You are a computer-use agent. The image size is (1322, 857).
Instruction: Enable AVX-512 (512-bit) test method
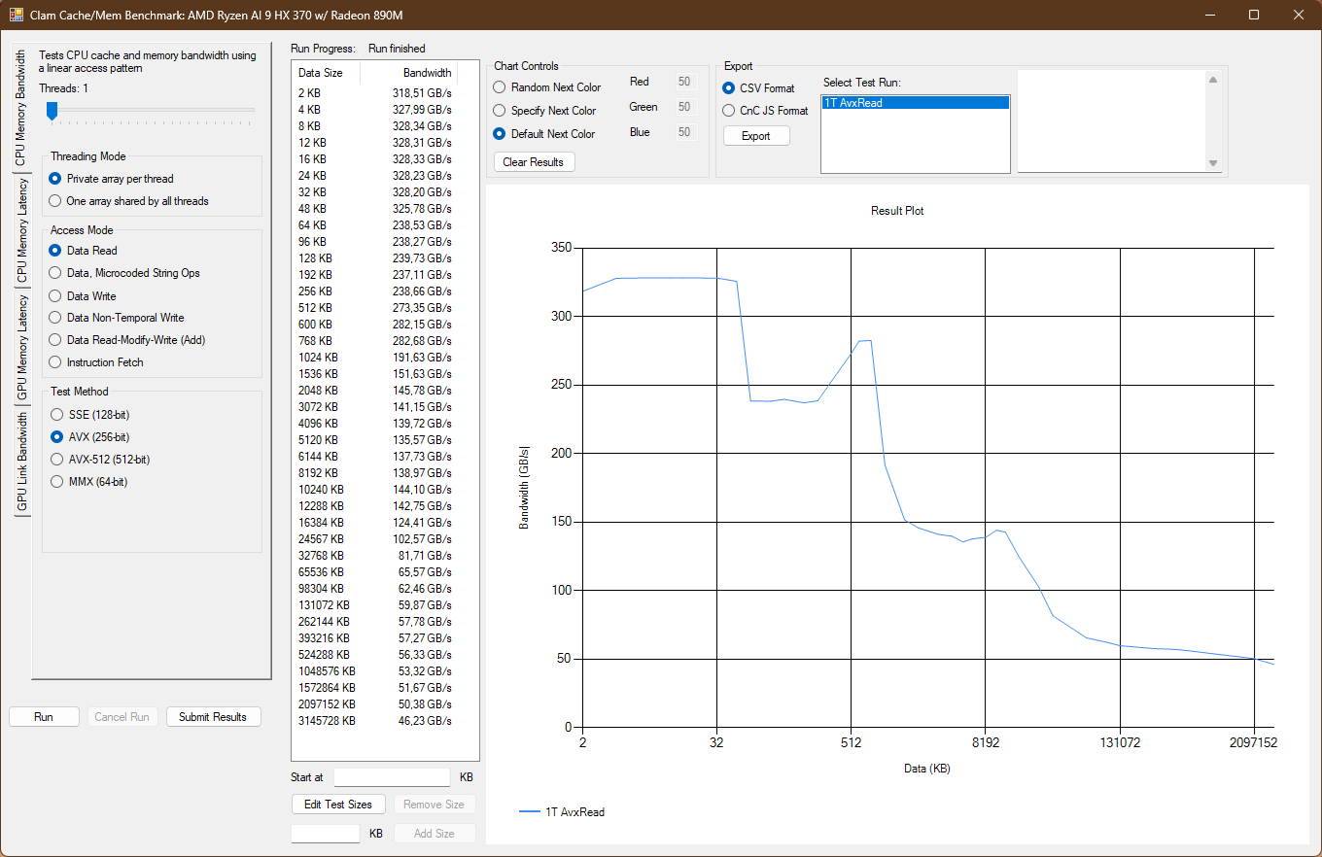tap(55, 460)
